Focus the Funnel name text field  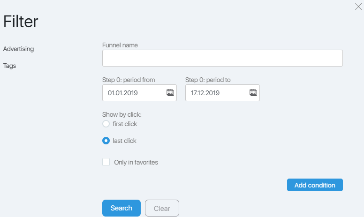(222, 58)
